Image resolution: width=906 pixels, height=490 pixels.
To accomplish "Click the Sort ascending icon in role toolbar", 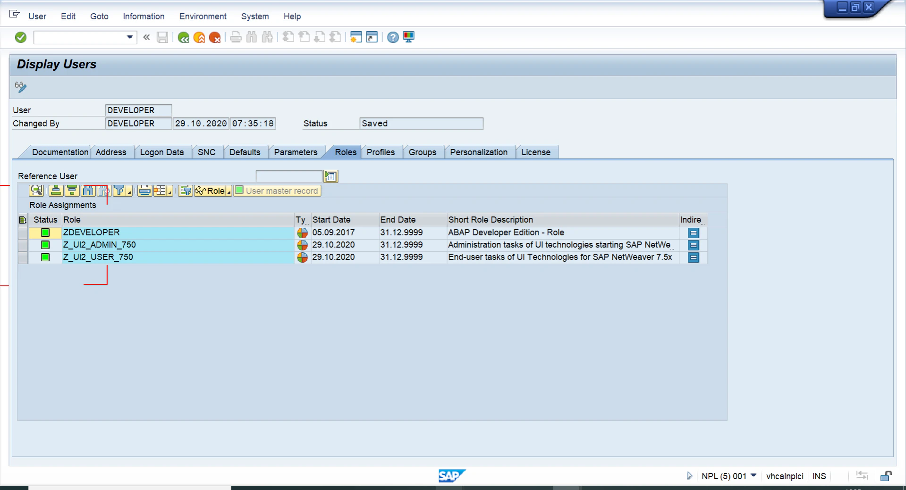I will (x=56, y=191).
